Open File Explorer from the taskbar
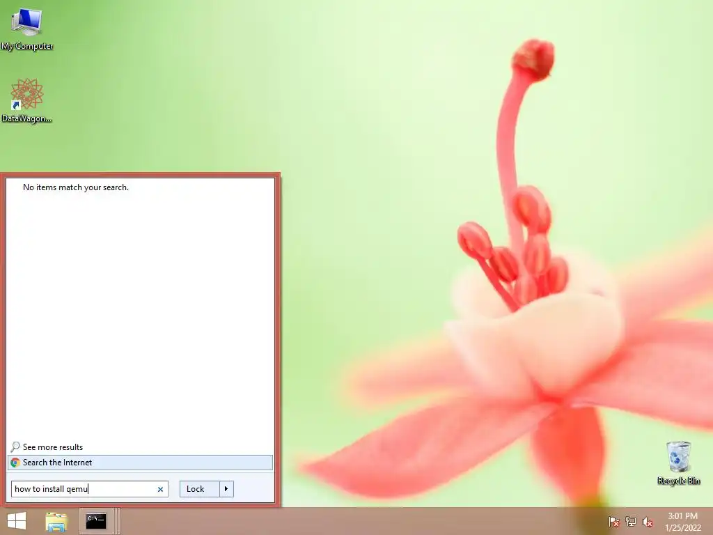The width and height of the screenshot is (713, 535). (x=56, y=521)
